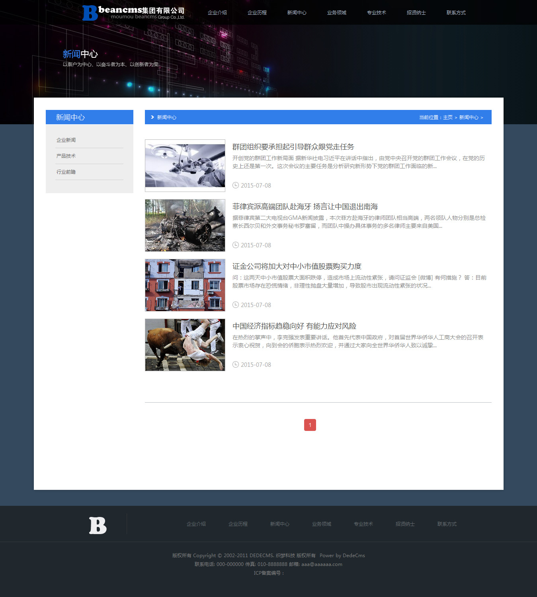Image resolution: width=537 pixels, height=597 pixels.
Task: Open the bull run photo thumbnail
Action: coord(185,345)
